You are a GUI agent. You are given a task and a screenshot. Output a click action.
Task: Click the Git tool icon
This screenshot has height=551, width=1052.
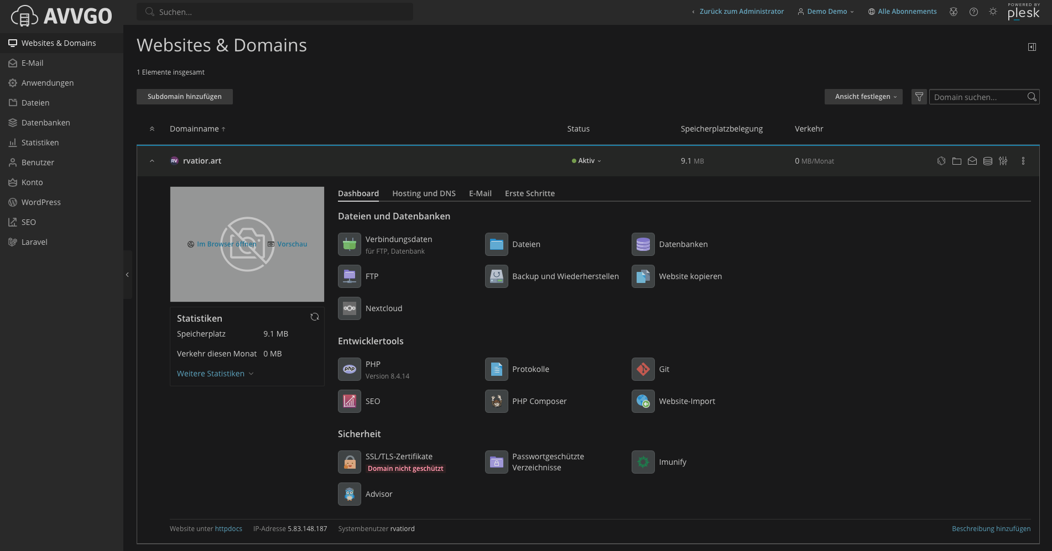pos(643,369)
